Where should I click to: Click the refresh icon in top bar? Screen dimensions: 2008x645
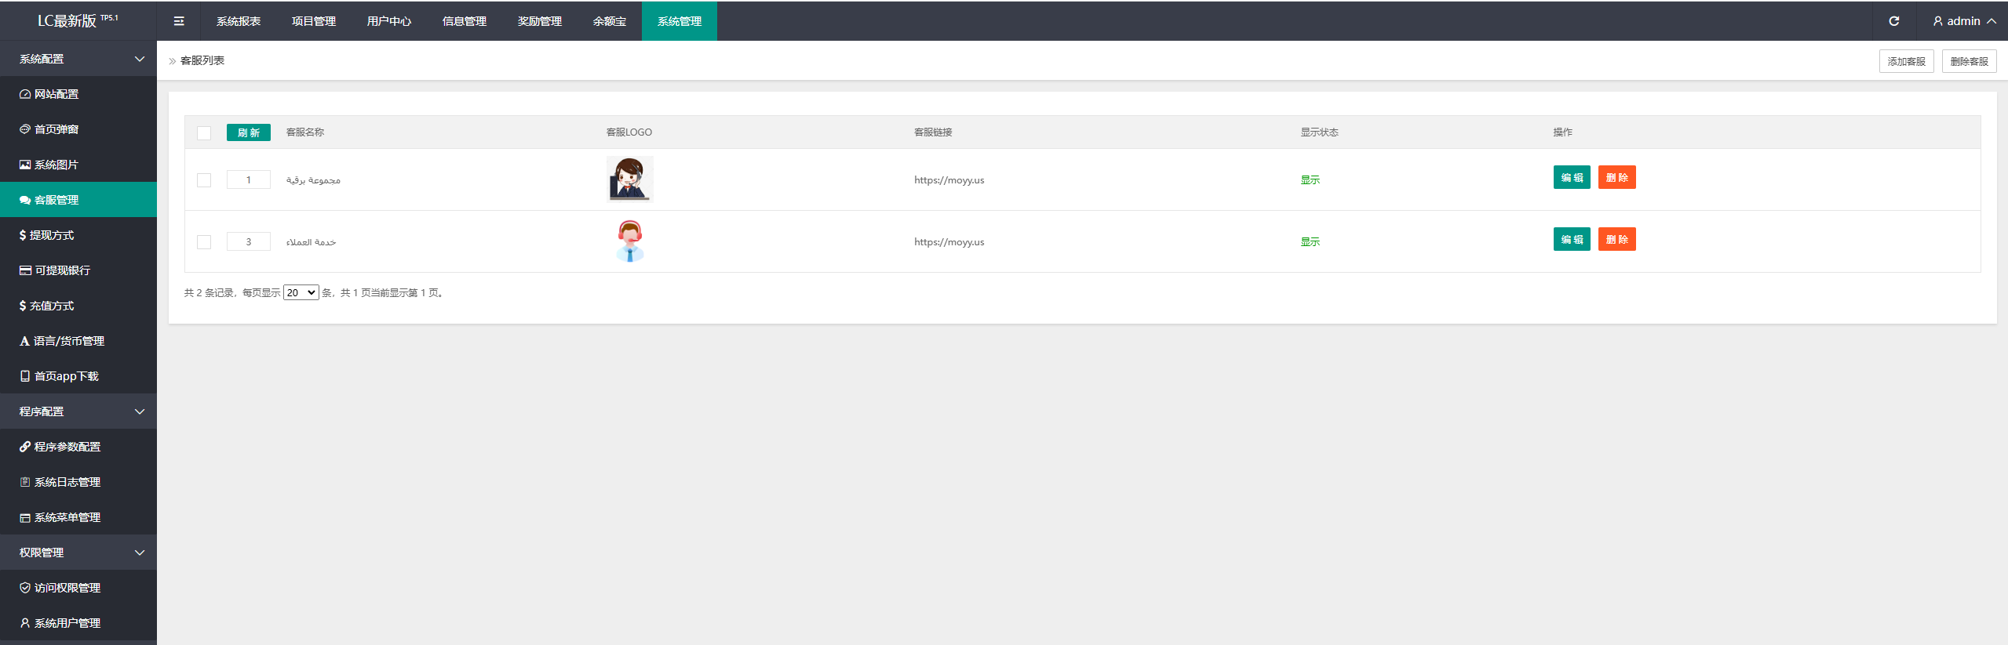(1893, 21)
